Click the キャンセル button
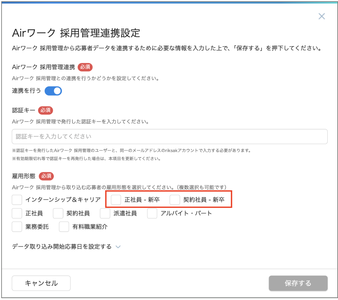The width and height of the screenshot is (338, 300). click(x=41, y=283)
